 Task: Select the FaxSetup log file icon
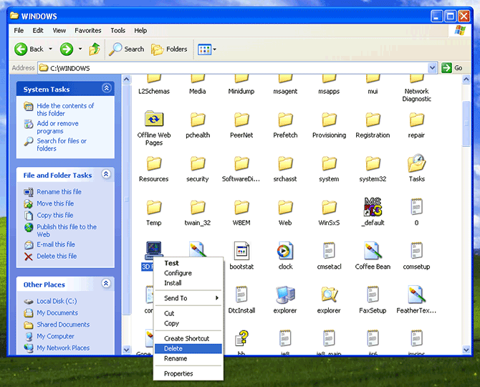pyautogui.click(x=373, y=295)
